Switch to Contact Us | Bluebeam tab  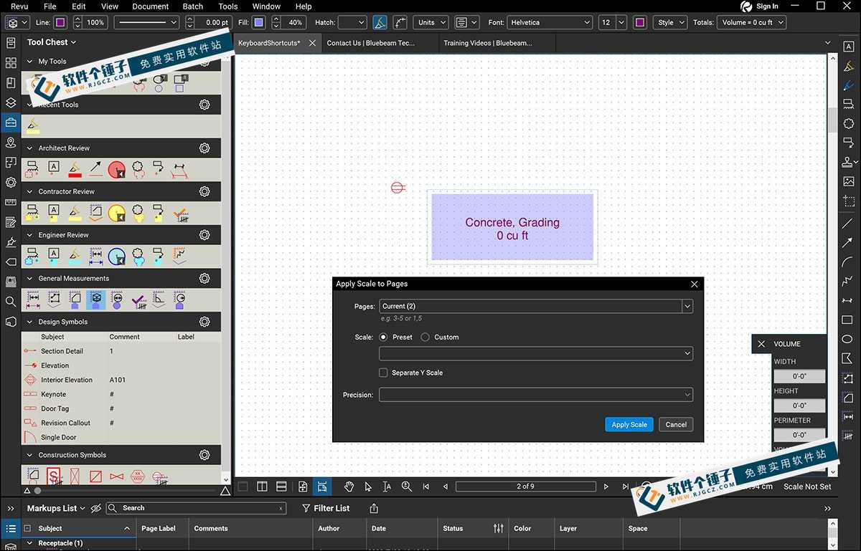coord(371,43)
